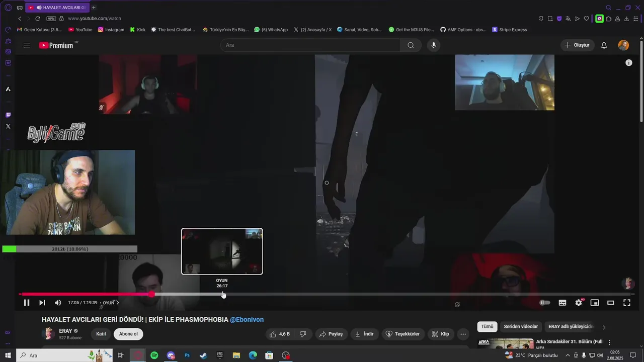This screenshot has width=644, height=362.
Task: Open the YouTube account avatar menu
Action: (623, 45)
